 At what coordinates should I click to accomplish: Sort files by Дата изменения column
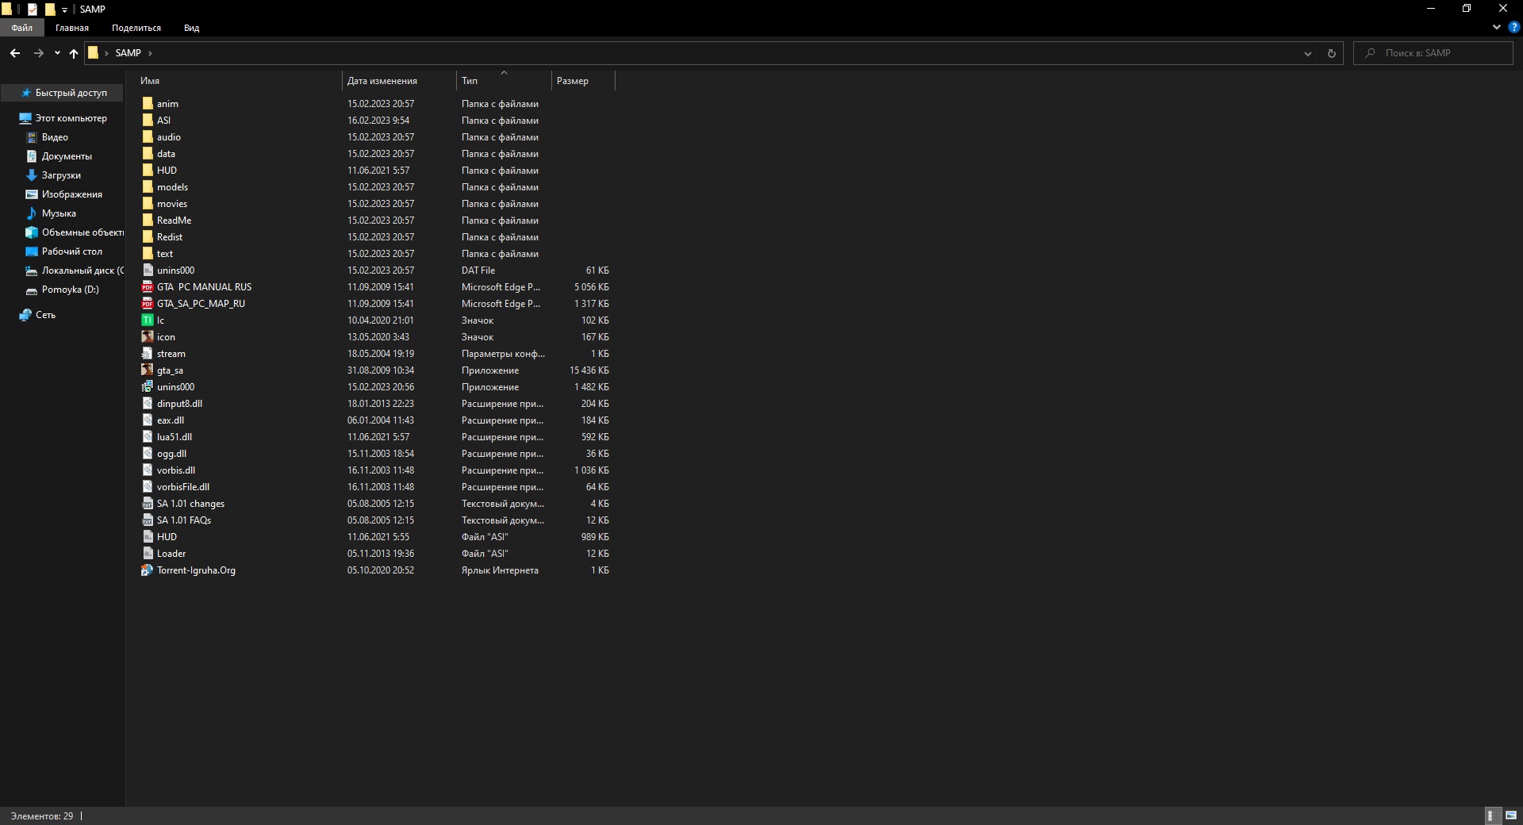coord(382,81)
